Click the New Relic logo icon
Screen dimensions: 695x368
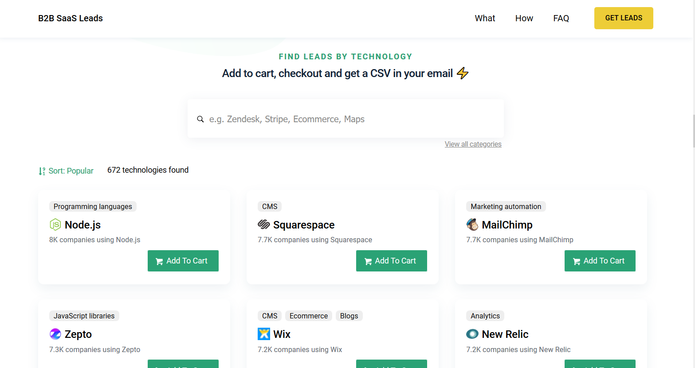pyautogui.click(x=472, y=334)
